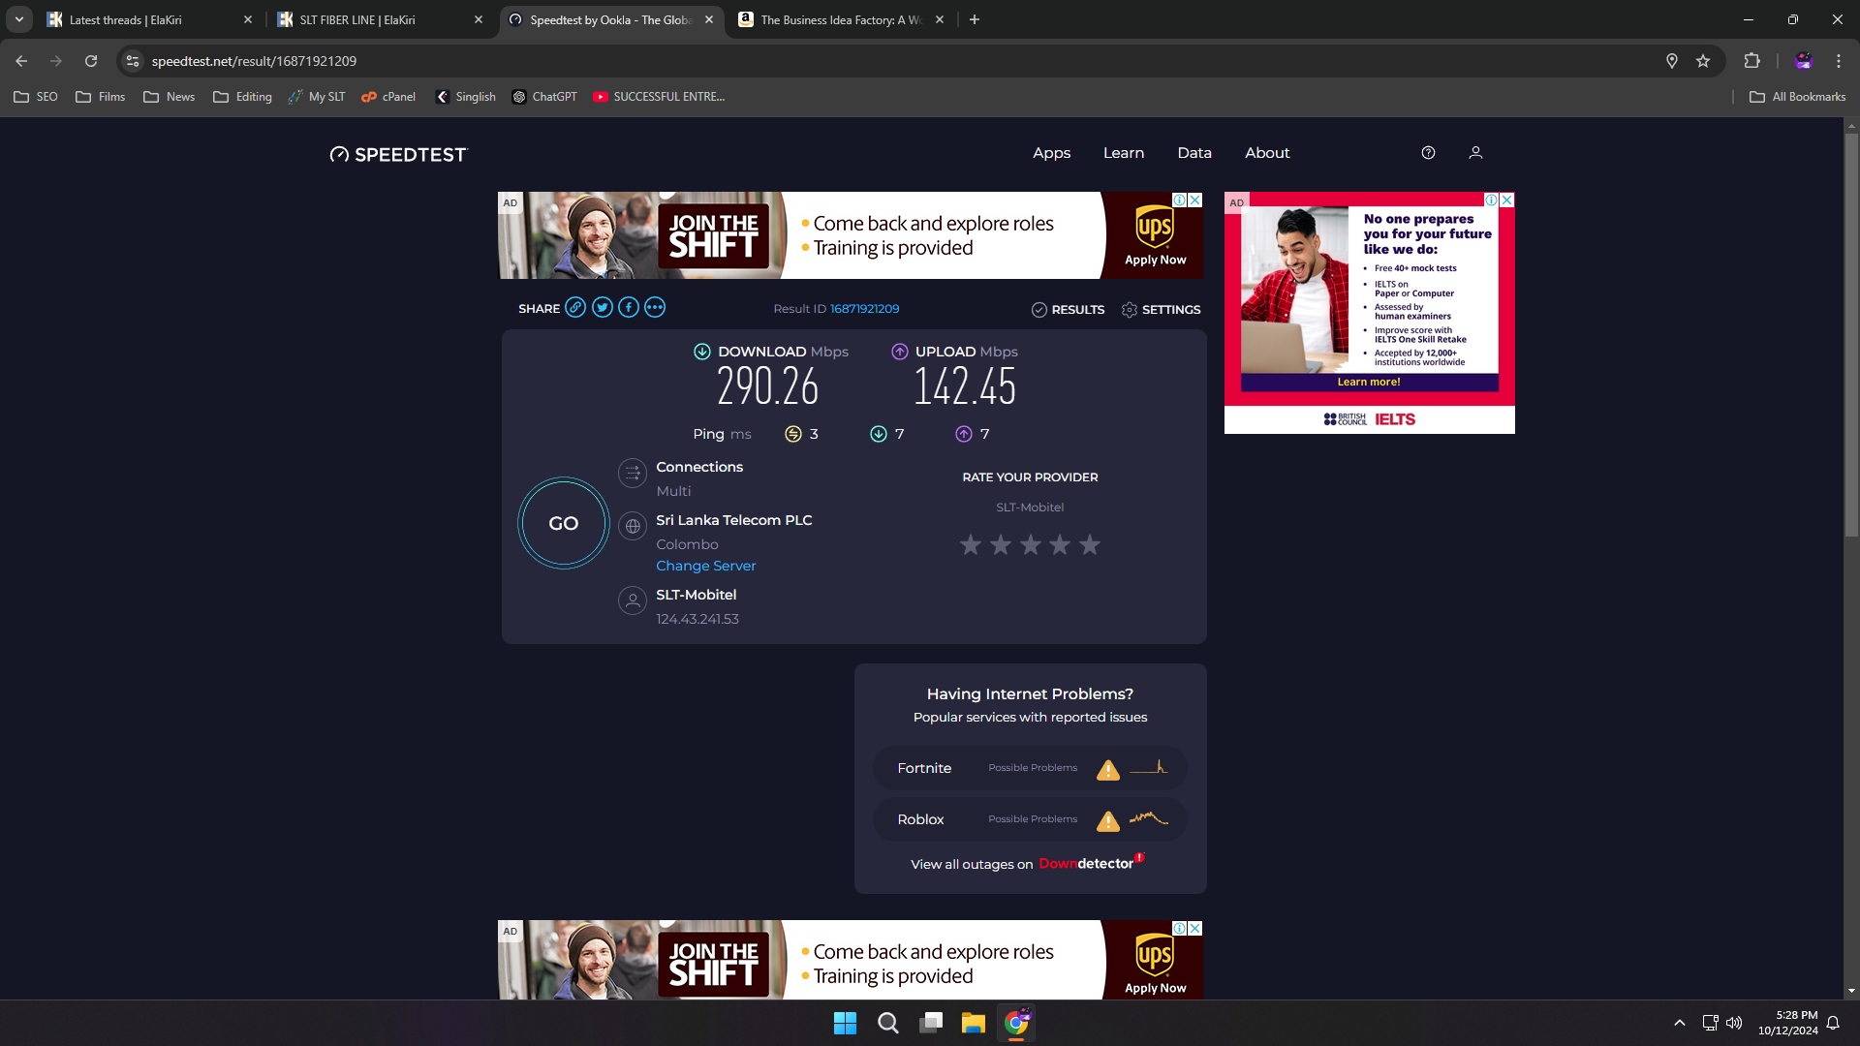Open Windows Start menu
The height and width of the screenshot is (1046, 1860).
click(x=845, y=1023)
